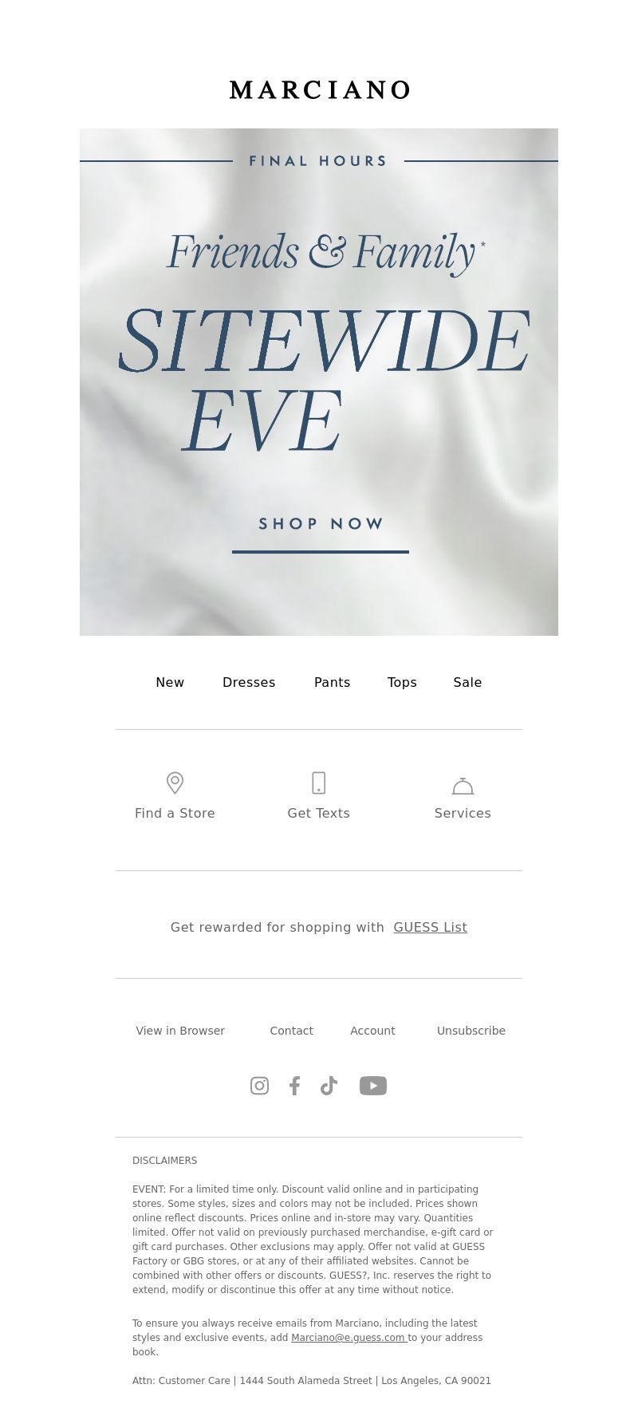Open the TikTok social icon

pyautogui.click(x=329, y=1086)
